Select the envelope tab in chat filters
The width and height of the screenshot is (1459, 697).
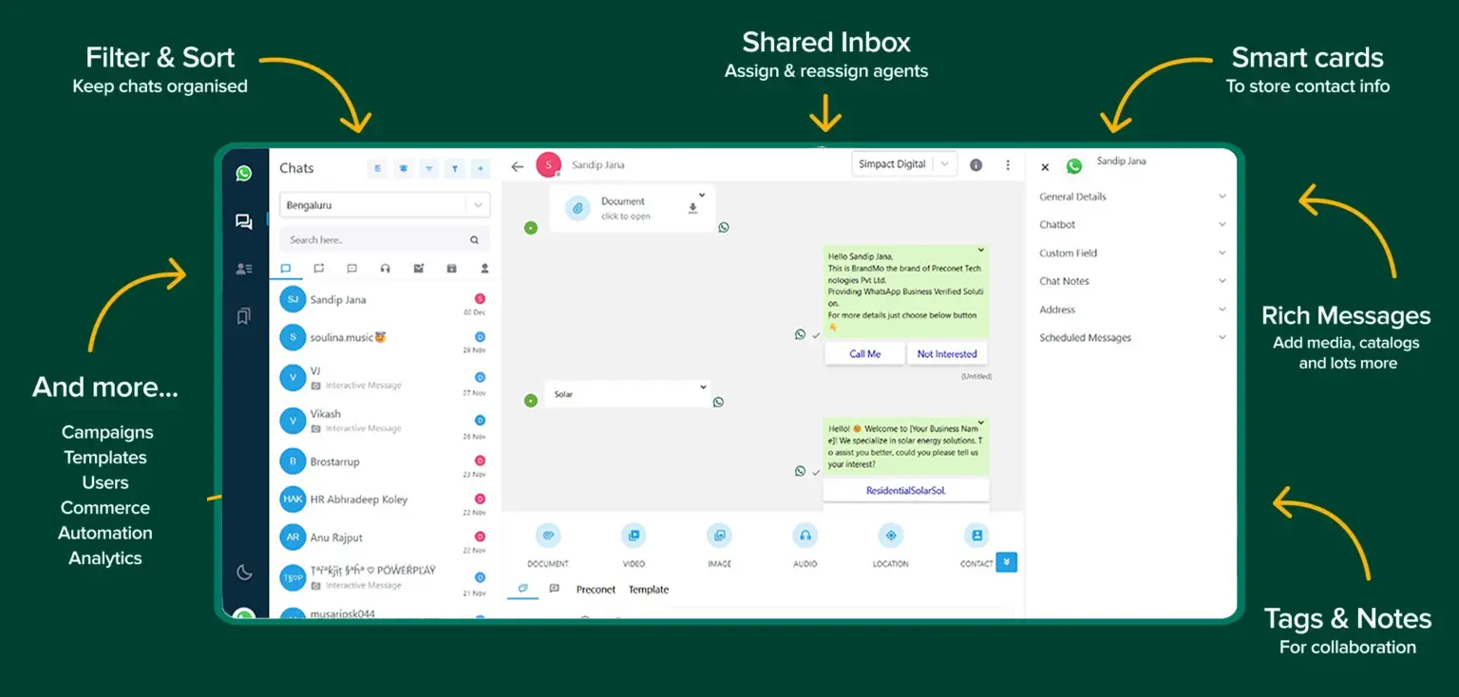pos(418,269)
